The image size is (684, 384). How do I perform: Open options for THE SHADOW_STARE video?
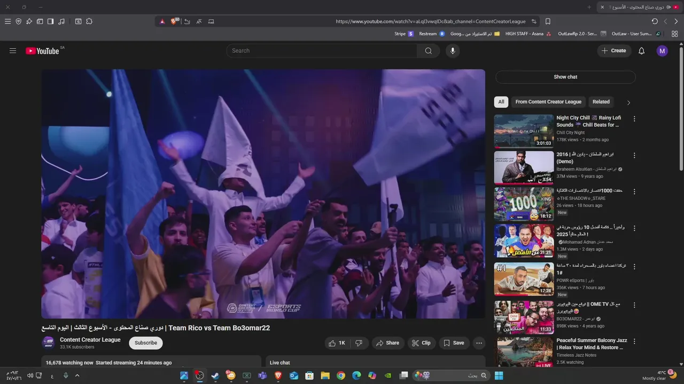click(634, 191)
